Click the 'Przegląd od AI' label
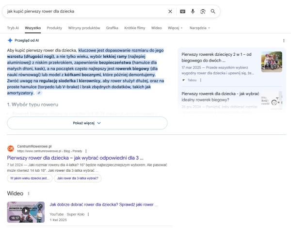291x228 pixels. tap(27, 40)
